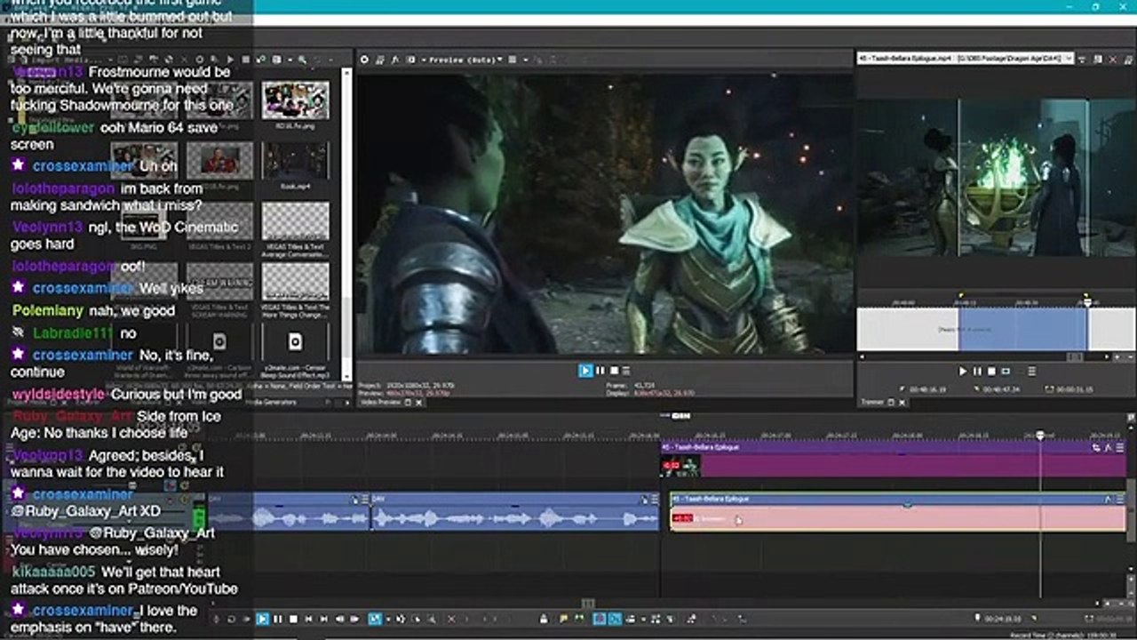Select the pink Taash-Bellara Epilogue audio event
The height and width of the screenshot is (640, 1137).
[898, 513]
